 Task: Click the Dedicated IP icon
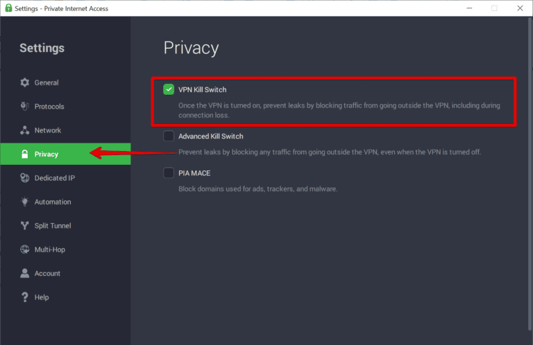pyautogui.click(x=25, y=178)
